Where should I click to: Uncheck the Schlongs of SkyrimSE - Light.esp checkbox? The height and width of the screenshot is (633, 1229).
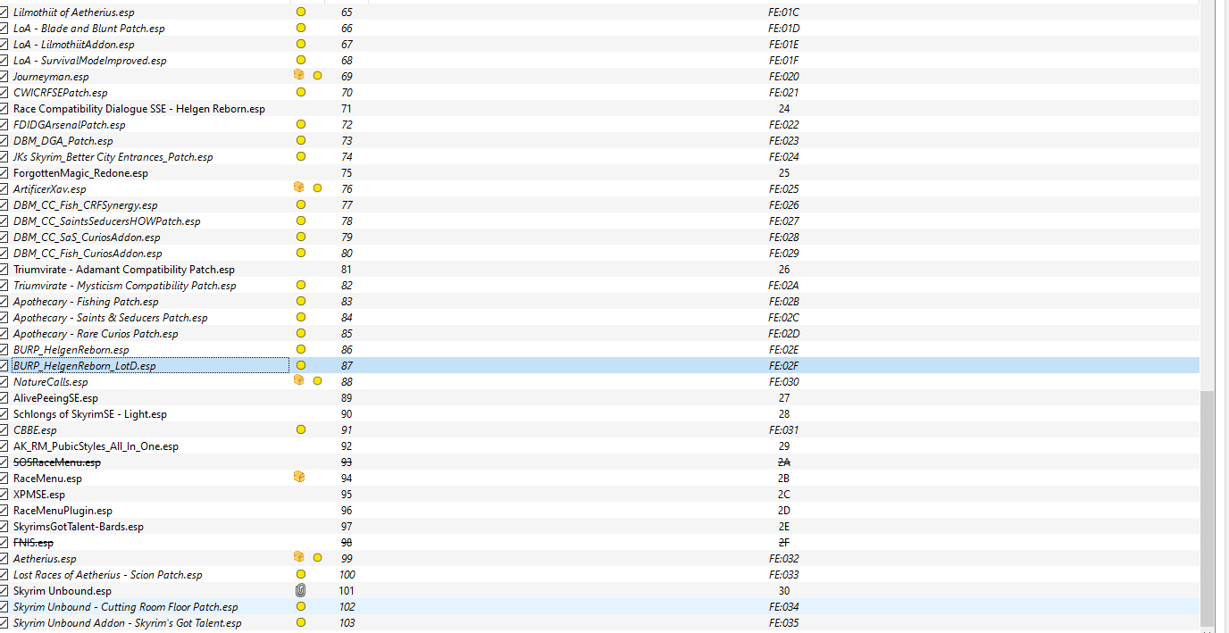point(4,413)
